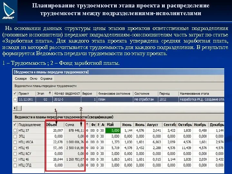
Task: Open the Окно menu
Action: coord(34,79)
